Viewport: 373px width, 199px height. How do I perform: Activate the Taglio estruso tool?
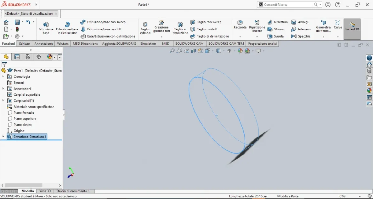(x=145, y=28)
